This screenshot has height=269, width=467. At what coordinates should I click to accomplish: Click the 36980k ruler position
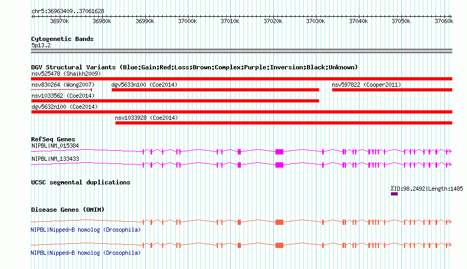[102, 21]
